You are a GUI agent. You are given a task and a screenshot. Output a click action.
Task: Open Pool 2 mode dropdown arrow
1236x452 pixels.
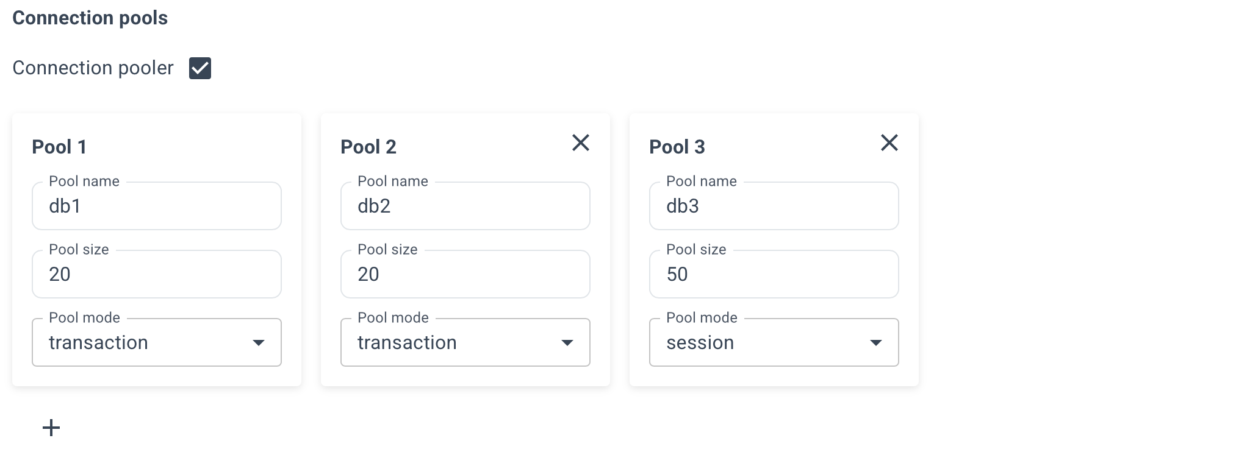[x=567, y=343]
